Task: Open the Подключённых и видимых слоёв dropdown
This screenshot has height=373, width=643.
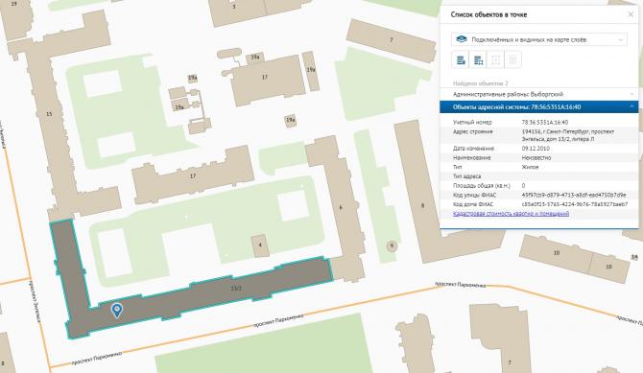Action: point(538,39)
